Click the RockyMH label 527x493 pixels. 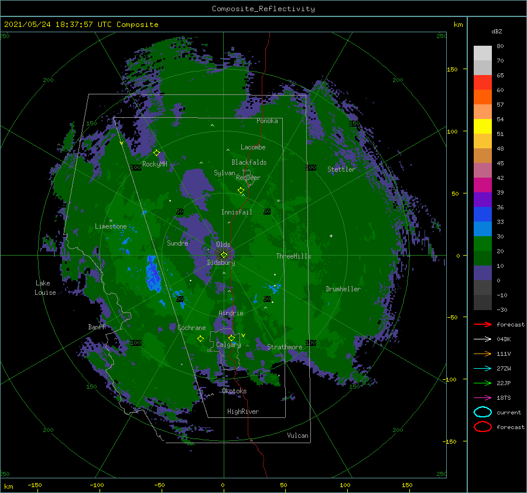[155, 164]
